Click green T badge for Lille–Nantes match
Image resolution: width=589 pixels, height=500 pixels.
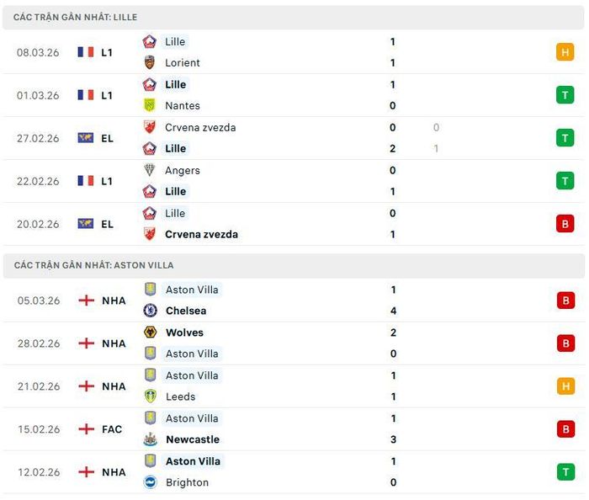pos(565,95)
